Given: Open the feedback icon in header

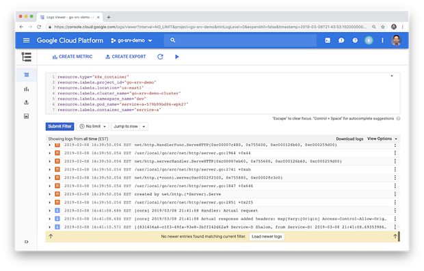Looking at the screenshot, I should pyautogui.click(x=341, y=40).
